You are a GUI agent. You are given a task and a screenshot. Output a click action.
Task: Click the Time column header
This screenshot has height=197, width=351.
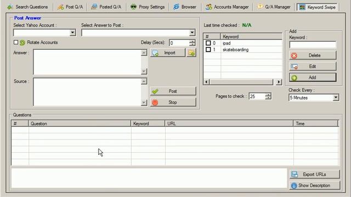tap(316, 124)
